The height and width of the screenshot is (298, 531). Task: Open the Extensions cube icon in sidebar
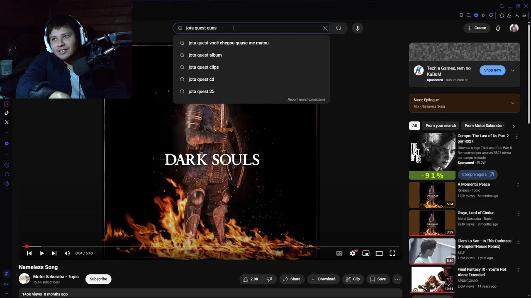point(7,174)
